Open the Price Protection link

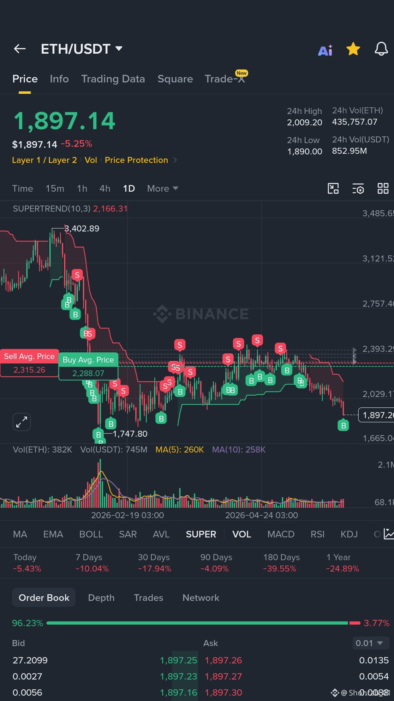pyautogui.click(x=136, y=160)
